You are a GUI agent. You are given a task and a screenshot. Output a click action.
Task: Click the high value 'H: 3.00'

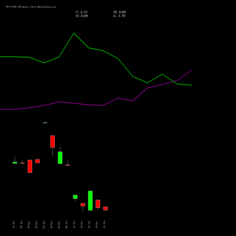(119, 12)
